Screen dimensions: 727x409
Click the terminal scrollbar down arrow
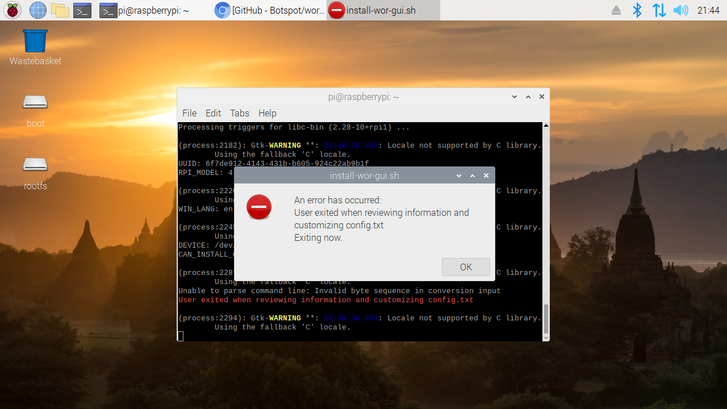coord(545,339)
